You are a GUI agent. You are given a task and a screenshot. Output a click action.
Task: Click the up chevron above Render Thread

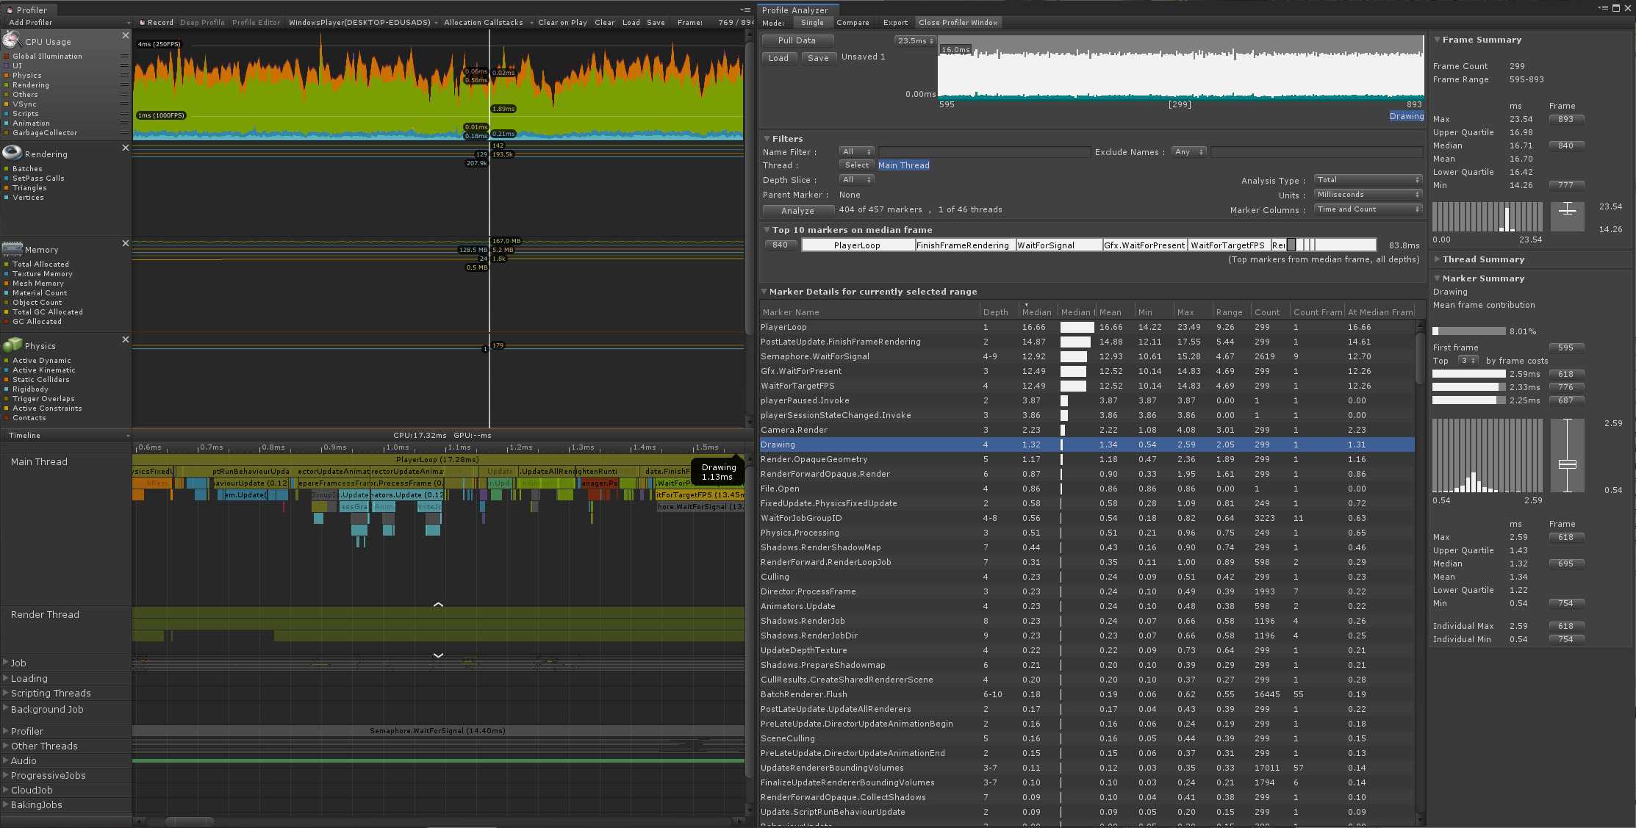point(438,605)
